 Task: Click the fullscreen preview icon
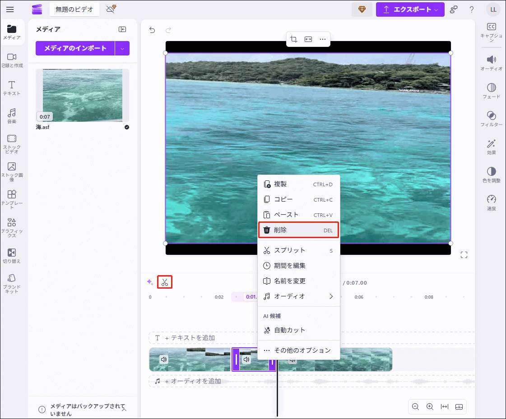(464, 254)
